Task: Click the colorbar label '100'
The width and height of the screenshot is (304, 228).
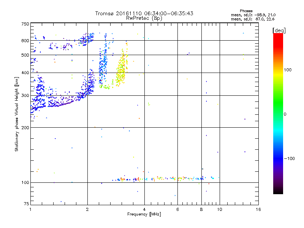Action: pos(288,70)
